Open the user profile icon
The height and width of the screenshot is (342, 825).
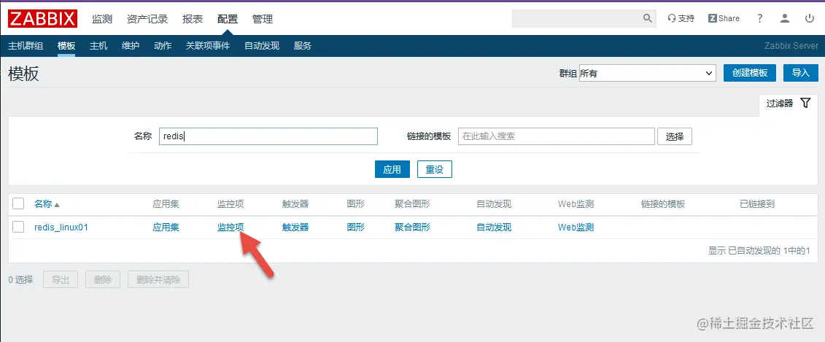tap(785, 18)
